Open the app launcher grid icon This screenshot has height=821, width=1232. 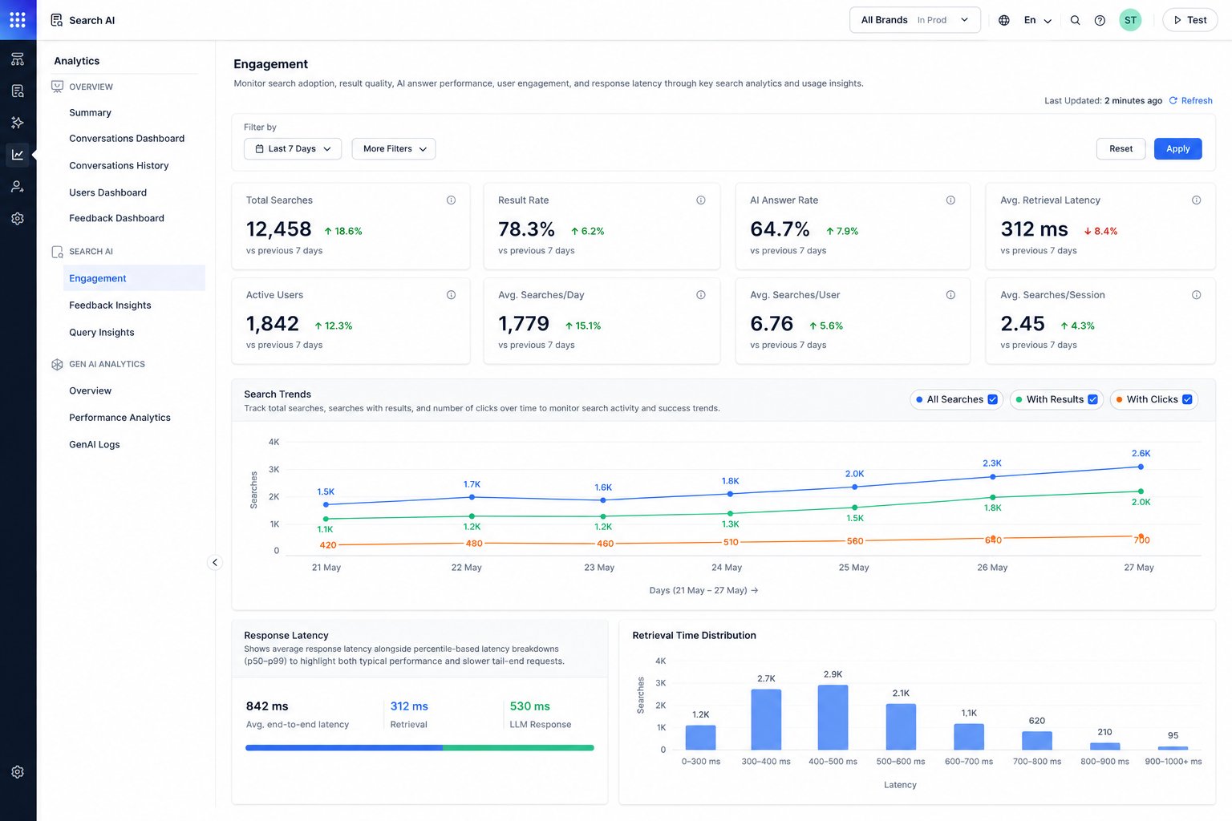[18, 19]
